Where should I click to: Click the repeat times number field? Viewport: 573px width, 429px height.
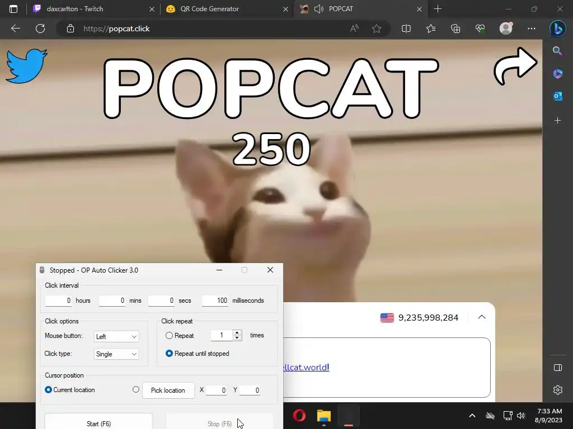click(222, 335)
